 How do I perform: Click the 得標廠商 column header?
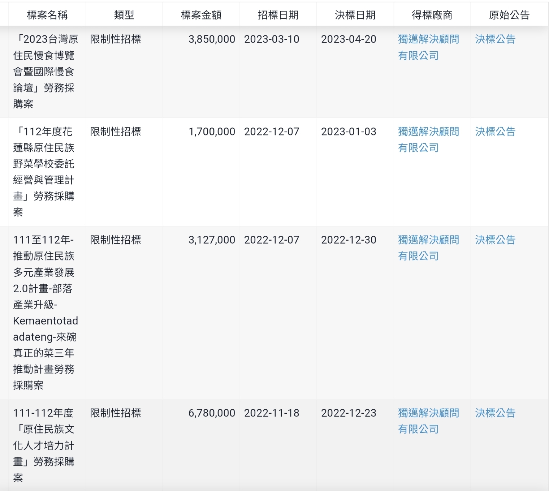[432, 15]
